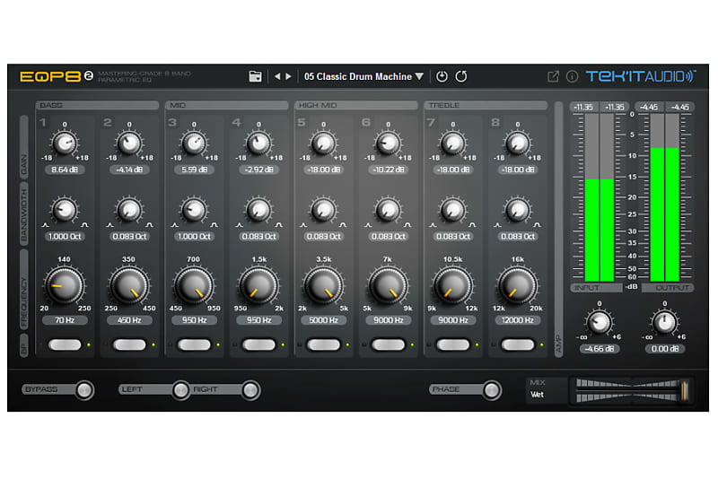Click the TREBLE section header

pyautogui.click(x=486, y=105)
